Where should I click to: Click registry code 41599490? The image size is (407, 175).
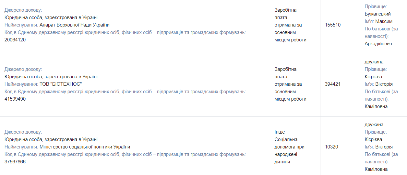point(15,99)
